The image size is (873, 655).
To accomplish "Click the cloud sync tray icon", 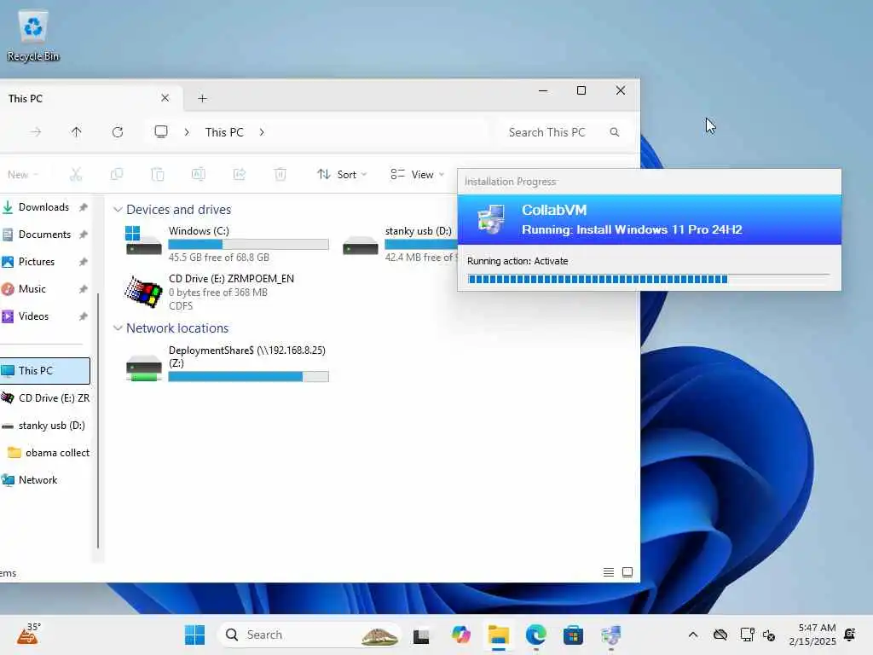I will click(720, 635).
